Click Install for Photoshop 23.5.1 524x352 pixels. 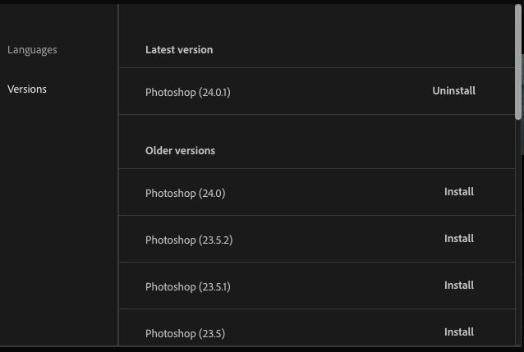point(458,286)
